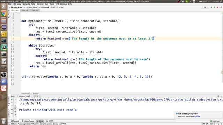Open the Tools menu
Screen dimensions: 223x125
point(52,4)
